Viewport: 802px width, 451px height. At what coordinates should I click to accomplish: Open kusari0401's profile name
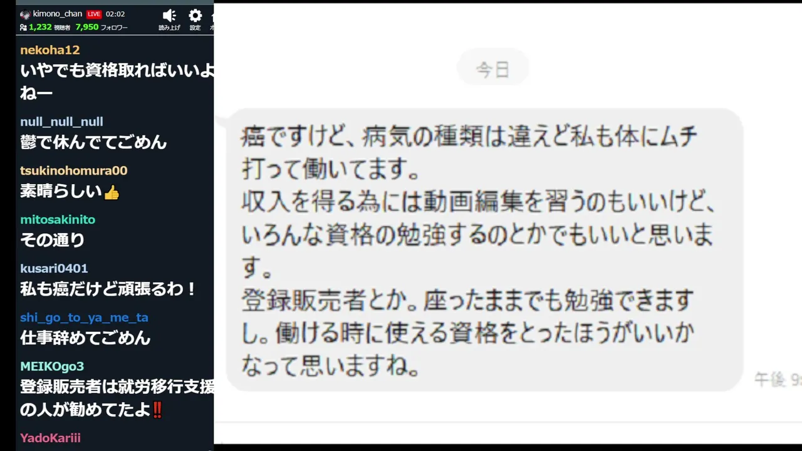pyautogui.click(x=54, y=268)
